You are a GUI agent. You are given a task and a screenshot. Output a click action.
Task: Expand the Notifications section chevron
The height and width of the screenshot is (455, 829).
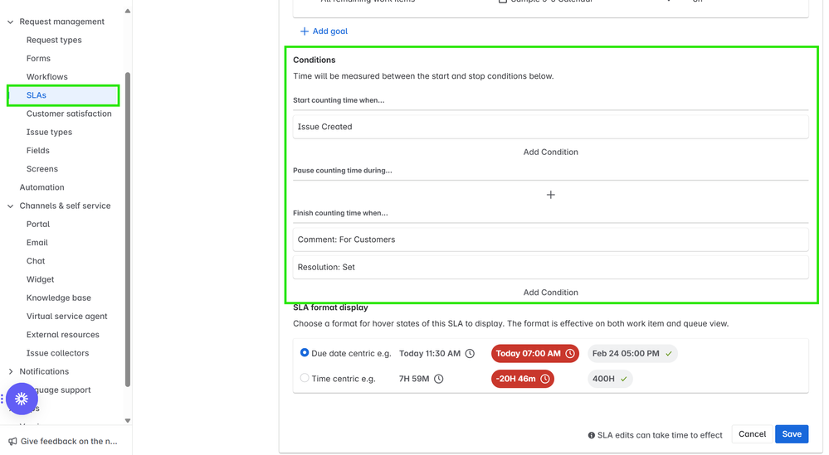click(11, 371)
